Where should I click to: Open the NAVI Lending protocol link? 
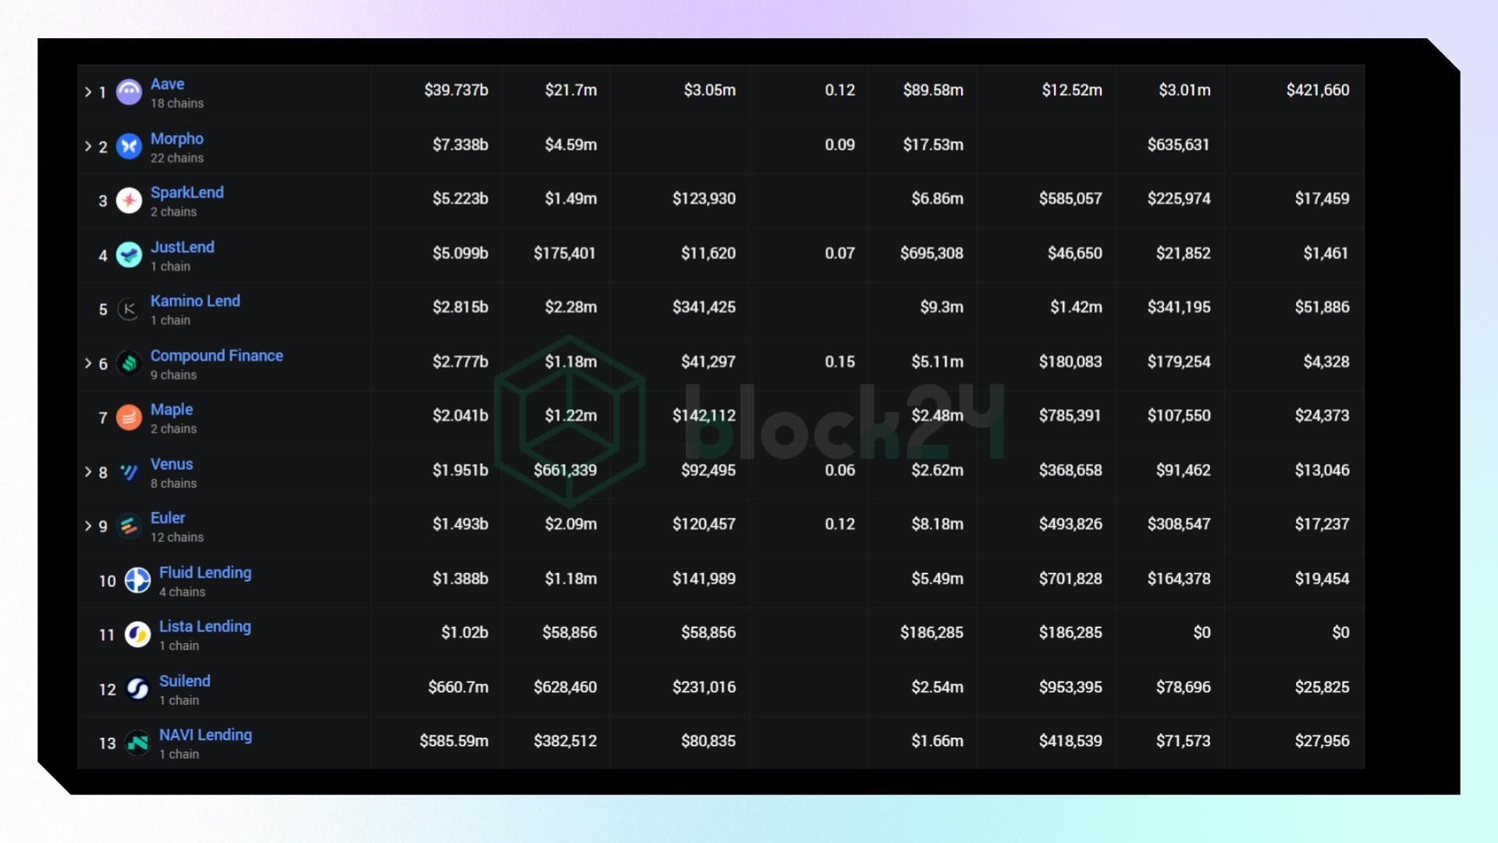pyautogui.click(x=206, y=735)
